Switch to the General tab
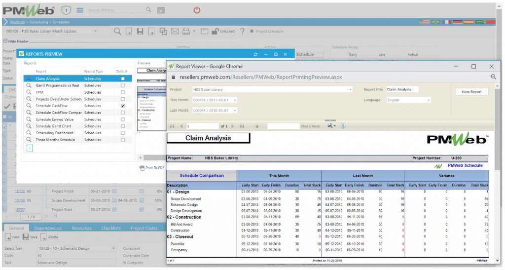 (16, 228)
